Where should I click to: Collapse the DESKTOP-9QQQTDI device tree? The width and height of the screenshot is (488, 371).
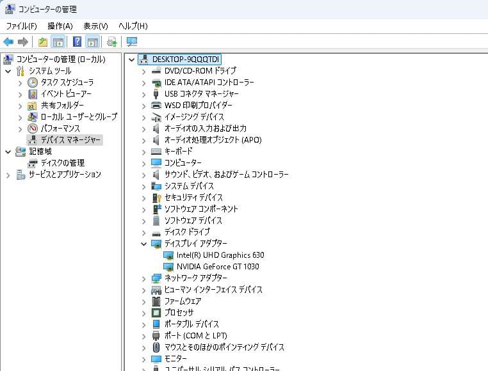click(132, 59)
